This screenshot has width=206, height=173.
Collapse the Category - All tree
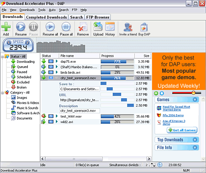pyautogui.click(x=2, y=93)
